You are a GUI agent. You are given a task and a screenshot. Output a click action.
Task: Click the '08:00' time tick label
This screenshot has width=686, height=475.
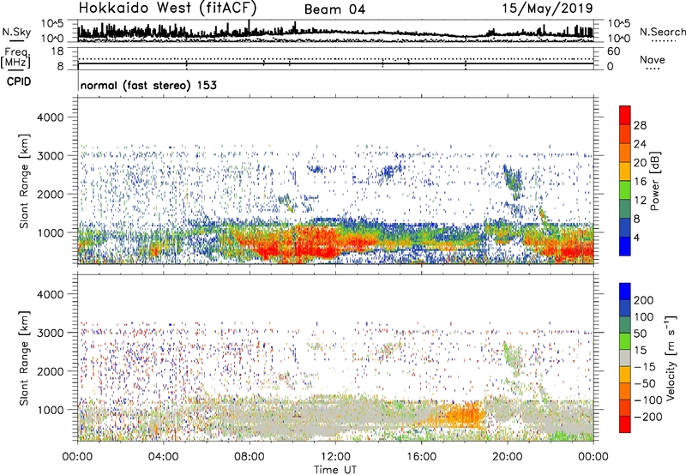pos(250,457)
